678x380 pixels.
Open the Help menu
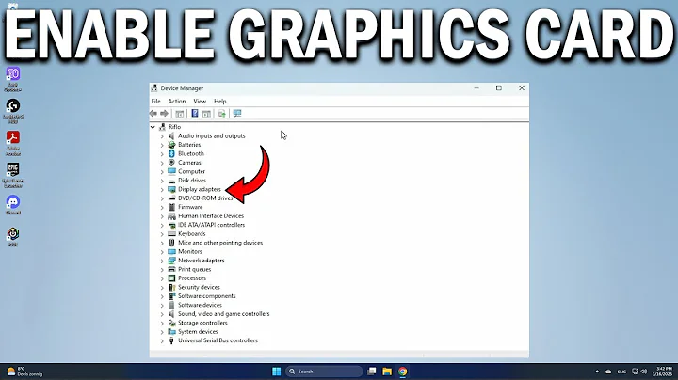(219, 101)
